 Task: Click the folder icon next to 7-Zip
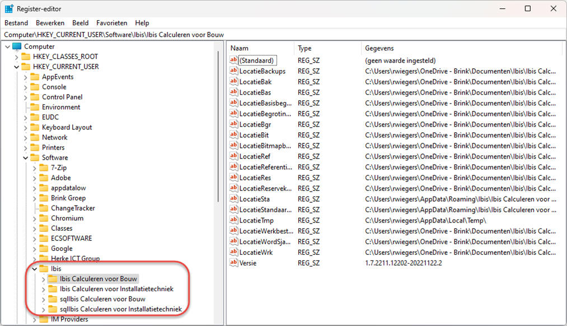[44, 167]
